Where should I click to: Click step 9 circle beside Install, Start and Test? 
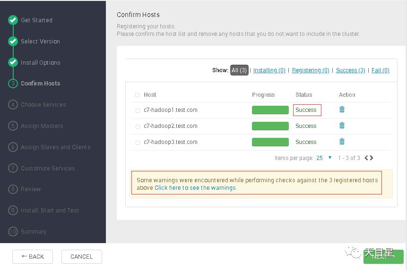point(13,210)
